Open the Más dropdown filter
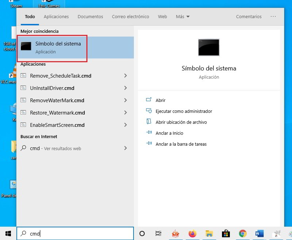292x240 pixels. (x=182, y=17)
